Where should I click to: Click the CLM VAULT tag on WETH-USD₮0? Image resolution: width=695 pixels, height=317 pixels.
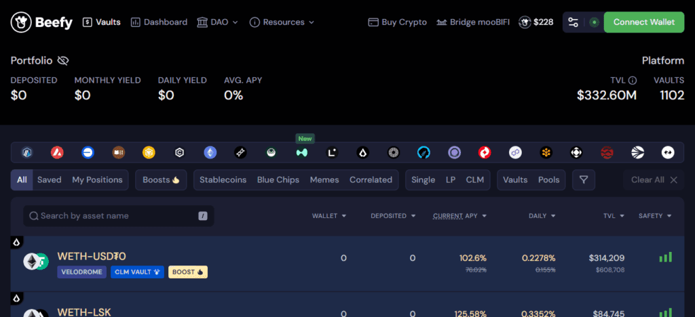(x=137, y=272)
